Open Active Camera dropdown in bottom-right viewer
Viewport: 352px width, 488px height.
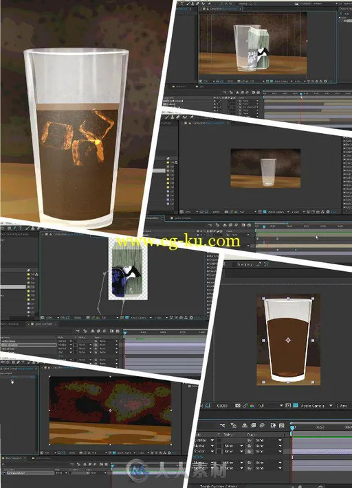(x=316, y=406)
